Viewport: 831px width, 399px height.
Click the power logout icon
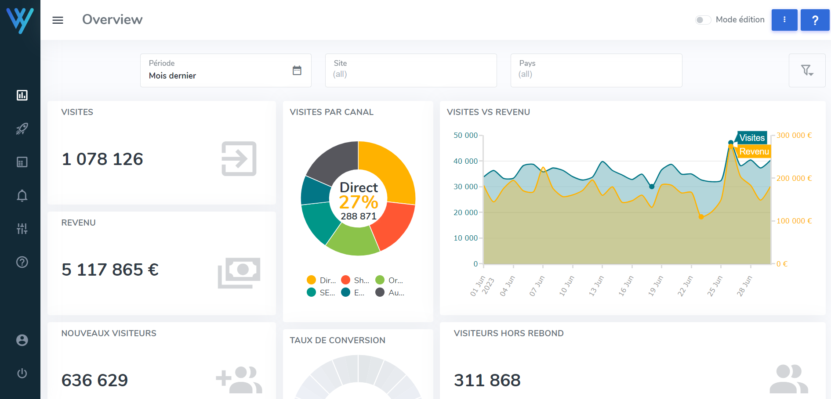[x=22, y=374]
